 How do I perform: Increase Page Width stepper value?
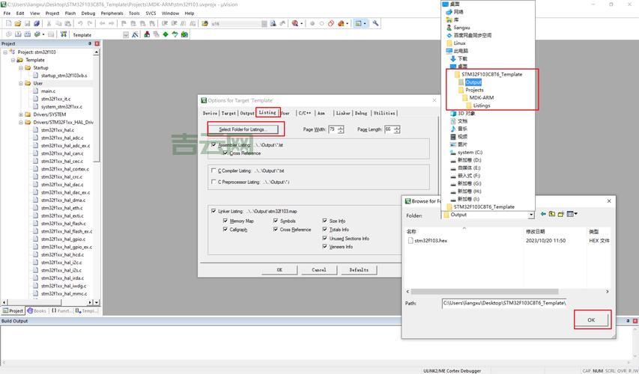[x=341, y=127]
